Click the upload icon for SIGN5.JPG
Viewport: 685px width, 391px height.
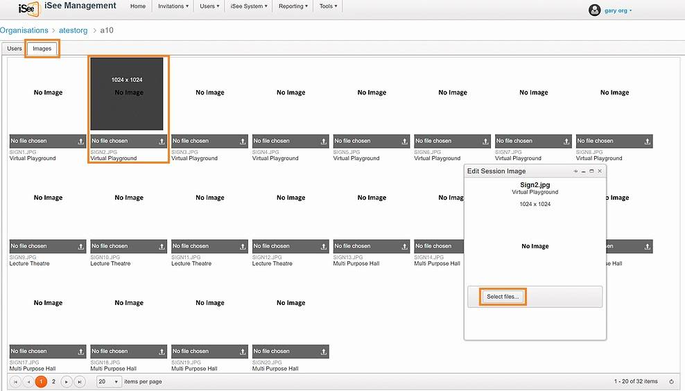404,141
